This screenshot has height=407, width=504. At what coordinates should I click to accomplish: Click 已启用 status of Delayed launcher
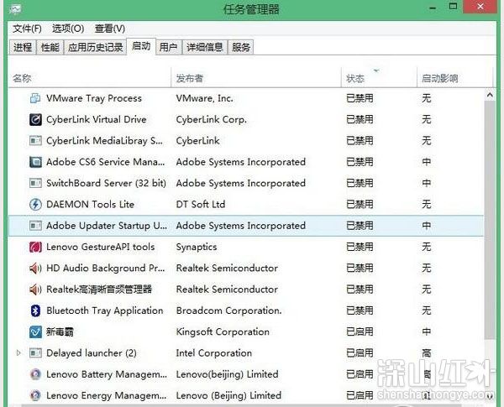360,353
